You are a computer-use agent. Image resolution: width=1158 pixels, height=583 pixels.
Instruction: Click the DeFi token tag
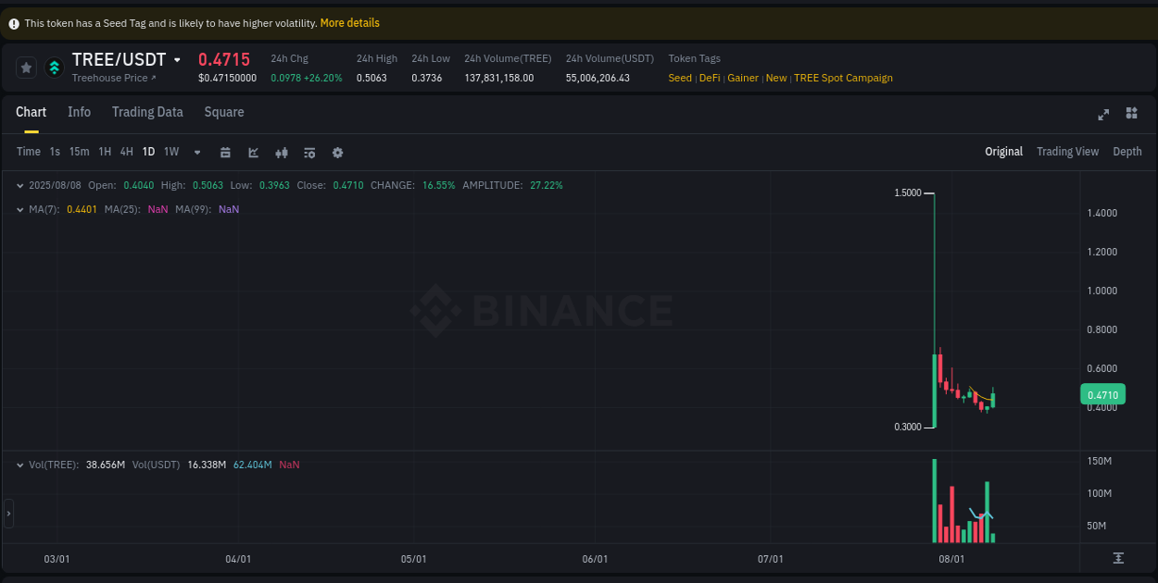point(710,78)
